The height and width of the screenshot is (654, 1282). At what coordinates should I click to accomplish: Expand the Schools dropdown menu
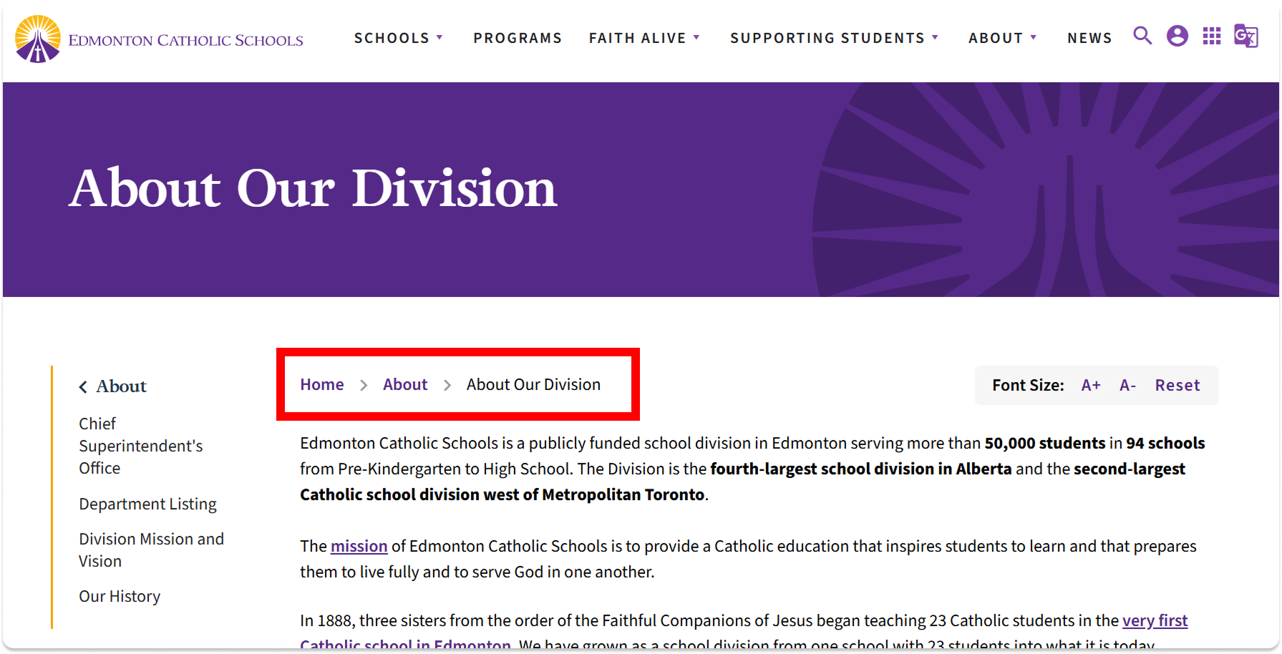pyautogui.click(x=398, y=38)
